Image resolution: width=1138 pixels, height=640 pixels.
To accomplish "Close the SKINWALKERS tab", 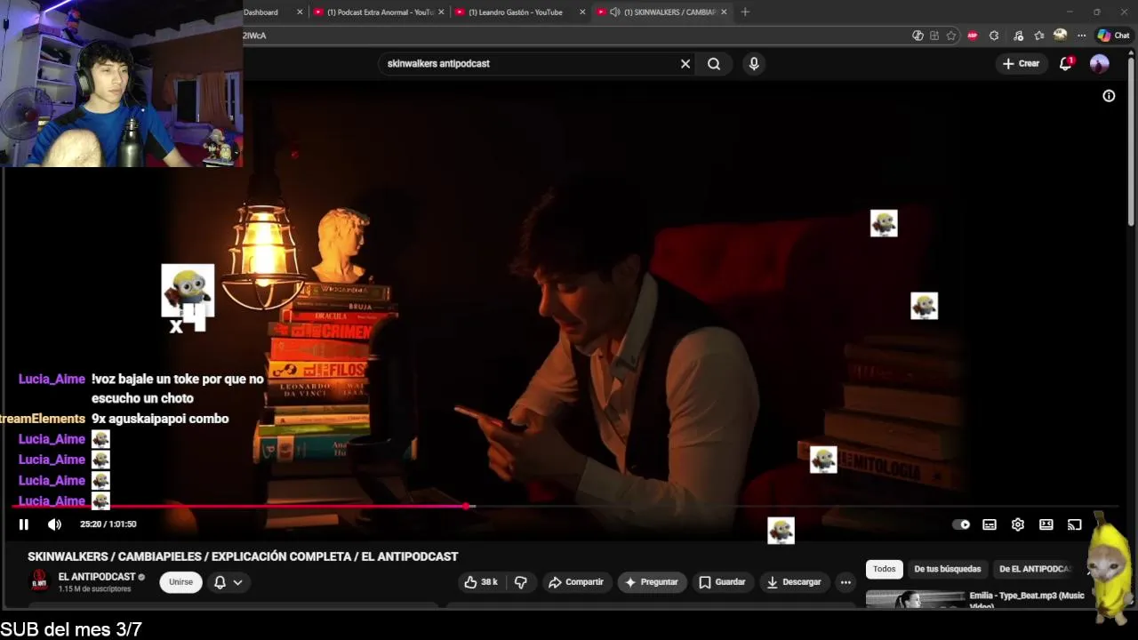I will click(x=724, y=12).
